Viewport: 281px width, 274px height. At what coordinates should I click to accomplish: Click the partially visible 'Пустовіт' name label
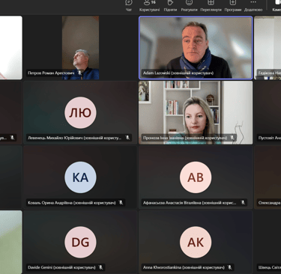269,138
